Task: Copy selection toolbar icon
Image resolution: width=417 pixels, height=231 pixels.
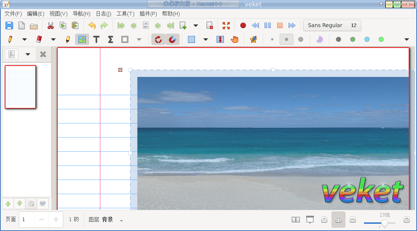Action: click(63, 25)
